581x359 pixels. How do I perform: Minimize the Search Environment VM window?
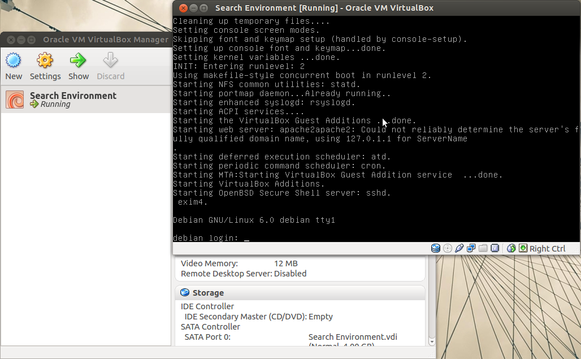193,8
